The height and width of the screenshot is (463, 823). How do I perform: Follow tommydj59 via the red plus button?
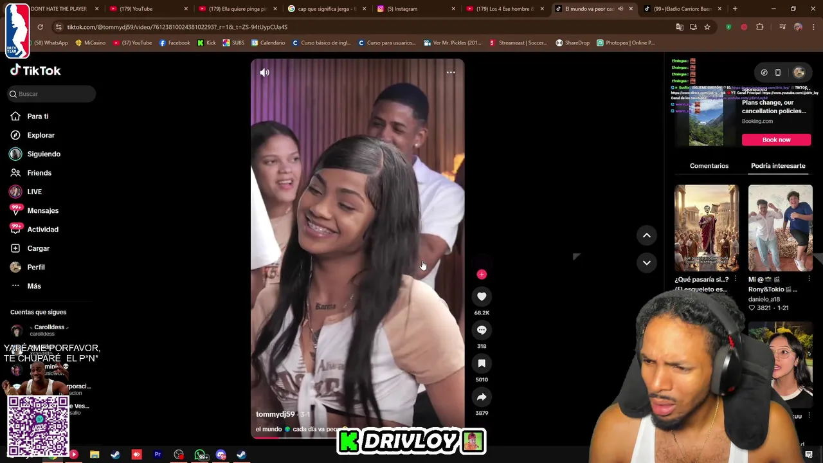click(x=482, y=275)
